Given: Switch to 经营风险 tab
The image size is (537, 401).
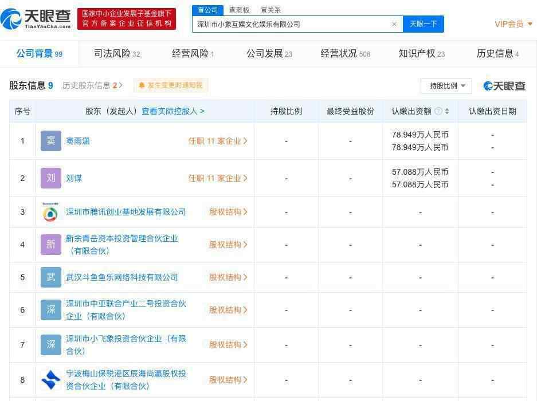Looking at the screenshot, I should pos(193,54).
